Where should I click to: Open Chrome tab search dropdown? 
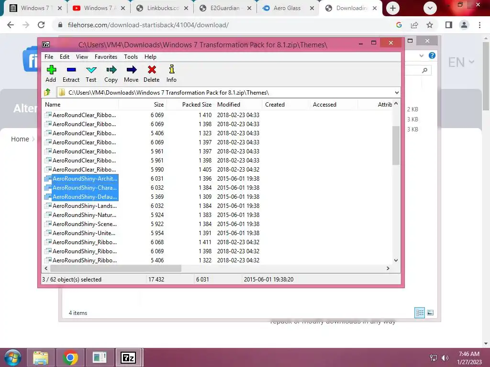pyautogui.click(x=430, y=8)
